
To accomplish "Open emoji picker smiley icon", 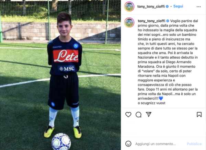I will [x=128, y=144].
